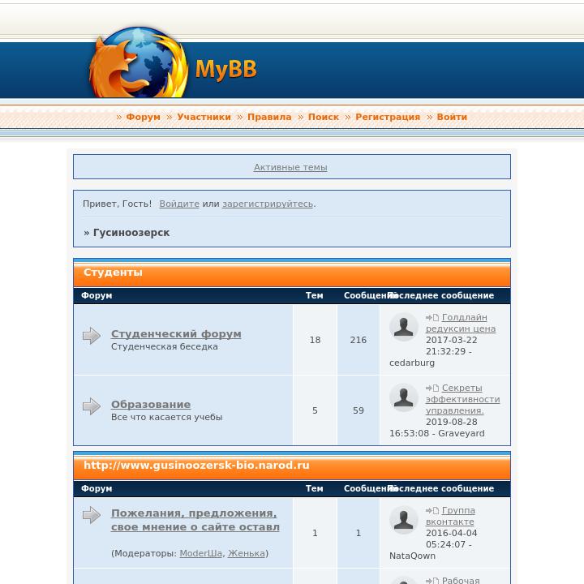This screenshot has height=584, width=584.
Task: Click the gusinoozersk-bio.narod.ru category header
Action: pos(196,466)
